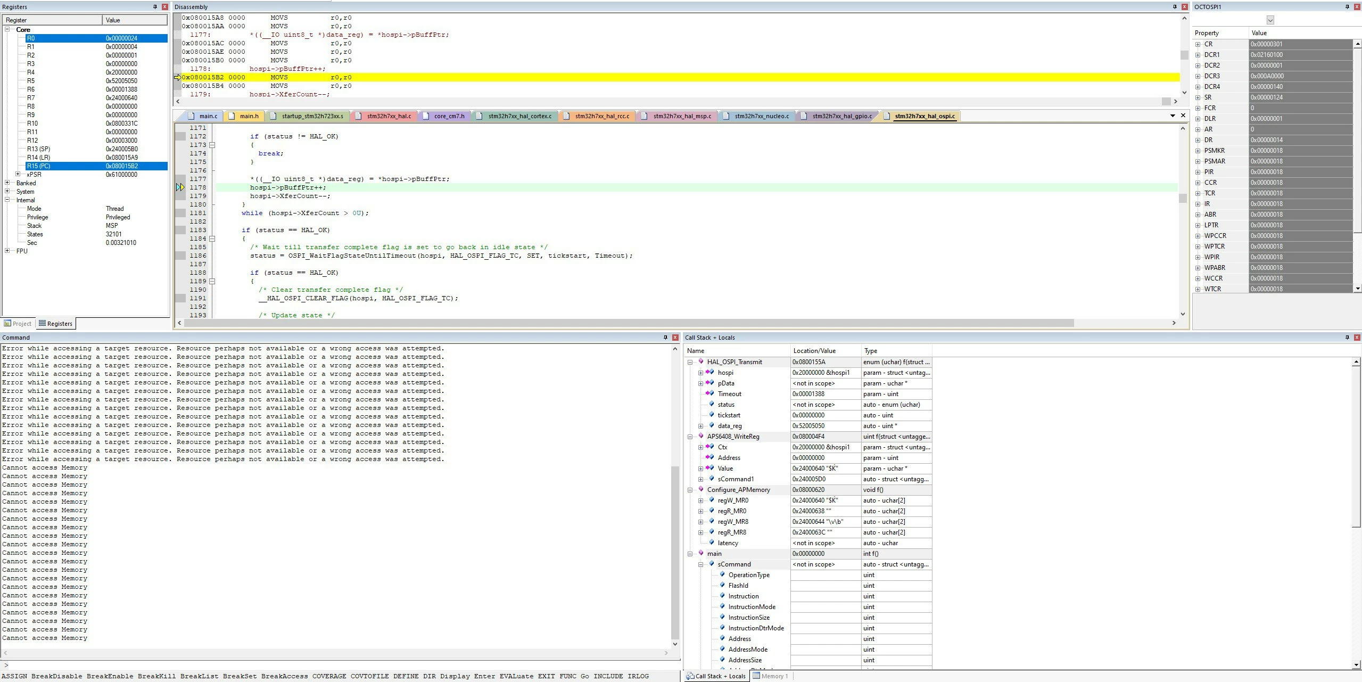Image resolution: width=1362 pixels, height=682 pixels.
Task: Click the Command window input line
Action: click(341, 664)
